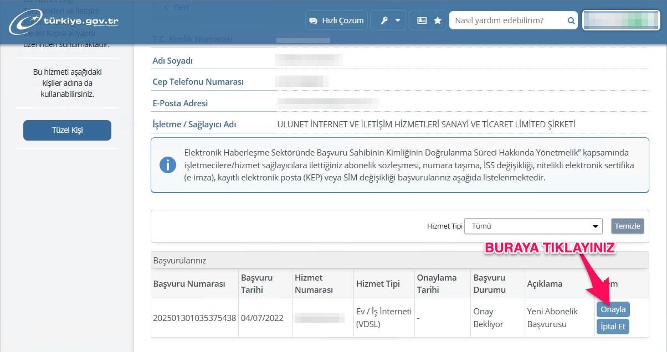The width and height of the screenshot is (667, 352).
Task: Click the Başvuru Durumu column header
Action: (489, 283)
